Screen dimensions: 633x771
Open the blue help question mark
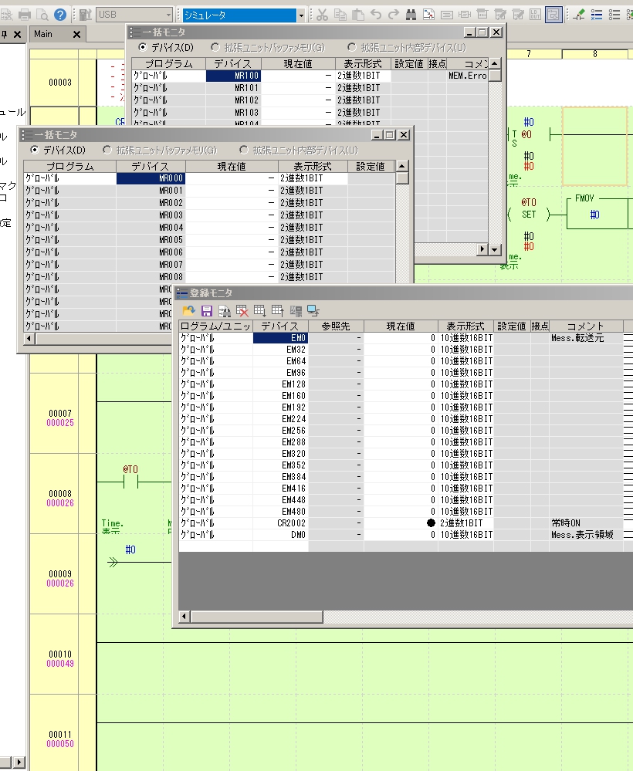[x=60, y=15]
